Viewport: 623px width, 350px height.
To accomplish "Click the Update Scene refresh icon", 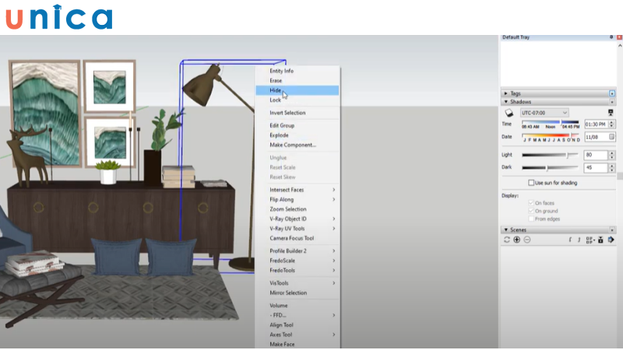I will coord(507,240).
